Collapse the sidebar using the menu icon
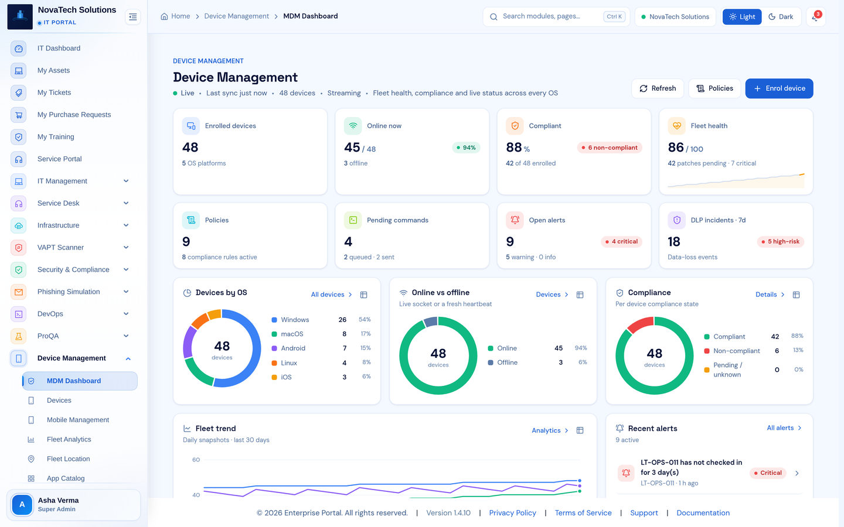The width and height of the screenshot is (844, 527). pyautogui.click(x=133, y=17)
